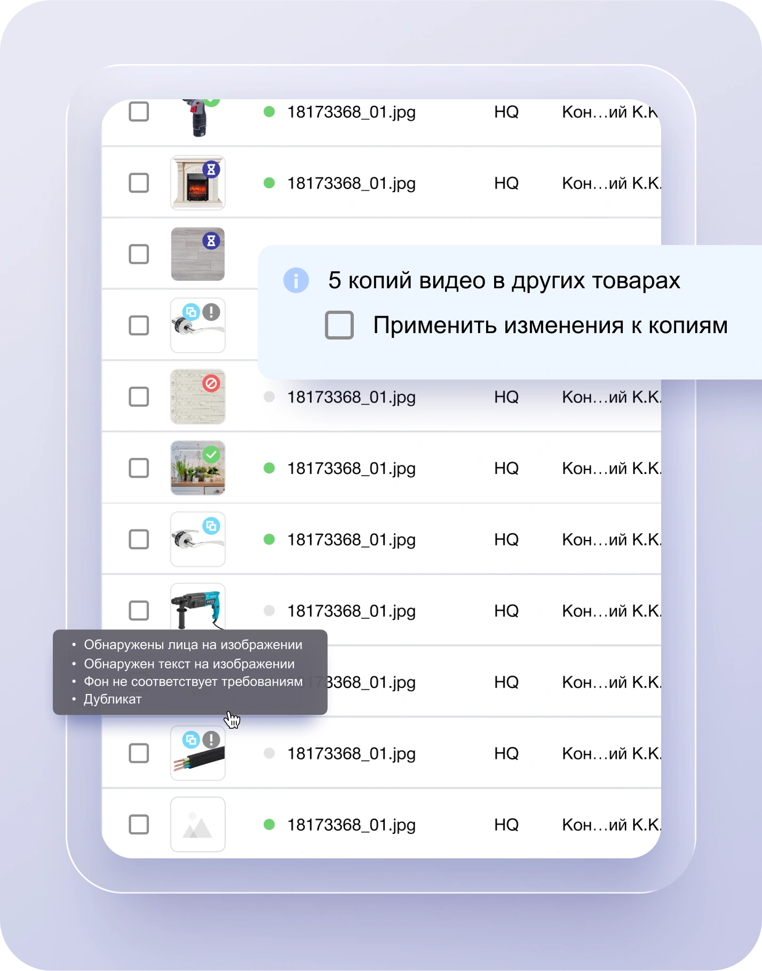Click the red prohibited badge on the brick wall thumbnail
The image size is (762, 971).
pos(211,383)
